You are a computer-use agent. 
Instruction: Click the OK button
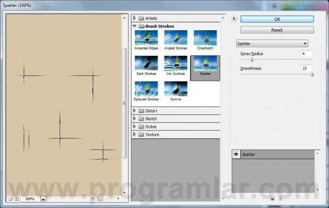[277, 19]
